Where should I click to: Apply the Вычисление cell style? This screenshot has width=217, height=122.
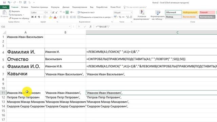point(190,17)
